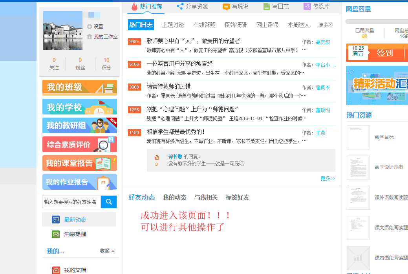408x274 pixels.
Task: Open the 教学设计示例 resource thumbnail
Action: (358, 167)
